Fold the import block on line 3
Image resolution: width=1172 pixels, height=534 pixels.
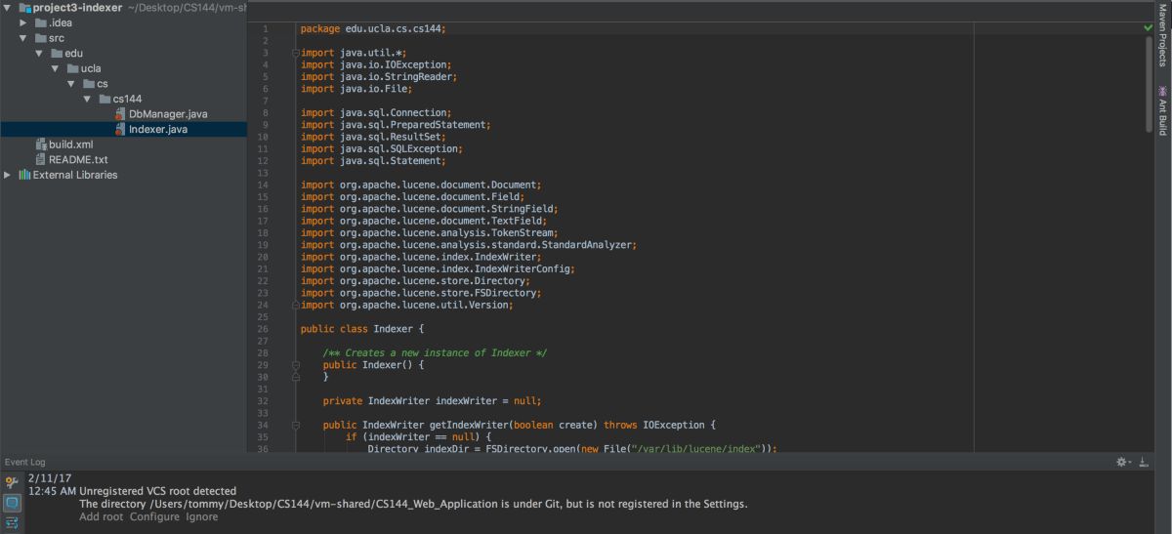(295, 53)
